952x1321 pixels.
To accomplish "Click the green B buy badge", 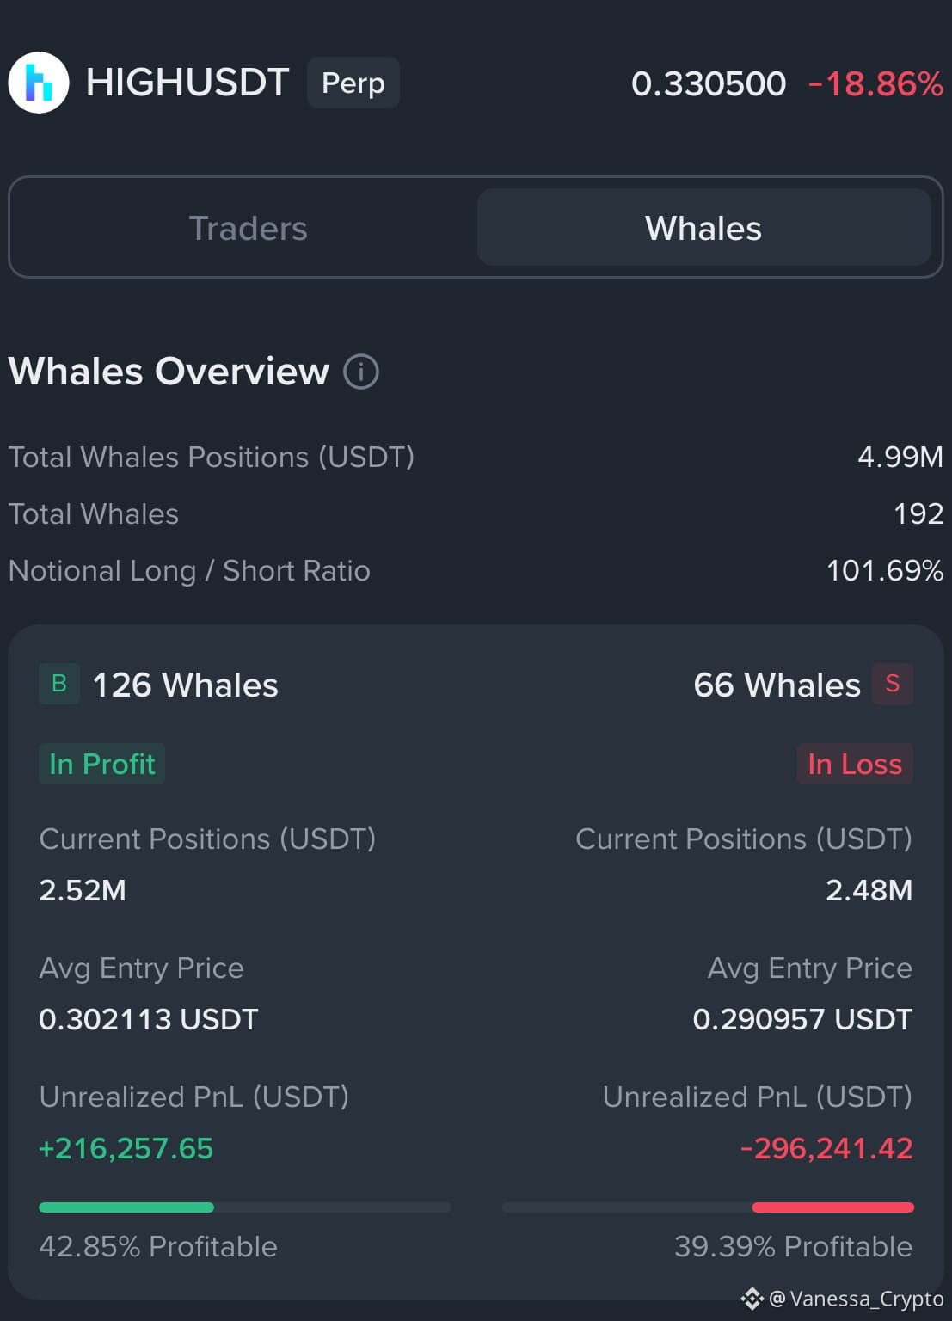I will pos(59,684).
